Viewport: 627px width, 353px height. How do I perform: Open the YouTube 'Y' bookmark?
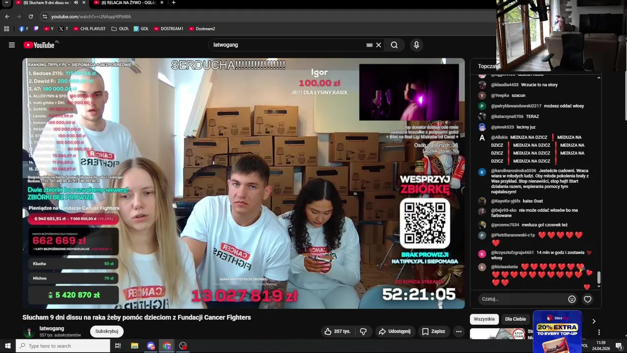tap(48, 29)
